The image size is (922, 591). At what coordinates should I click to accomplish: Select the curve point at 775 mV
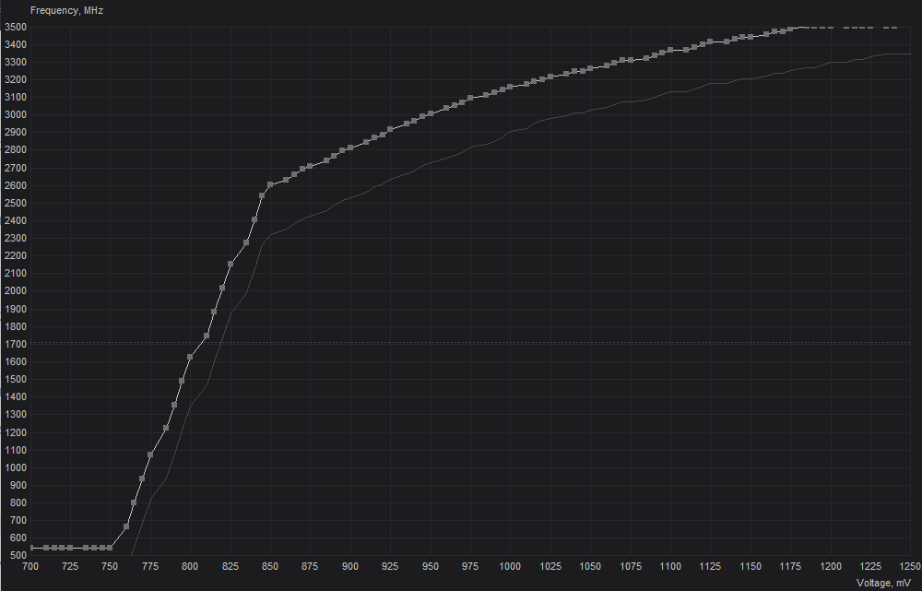(150, 455)
